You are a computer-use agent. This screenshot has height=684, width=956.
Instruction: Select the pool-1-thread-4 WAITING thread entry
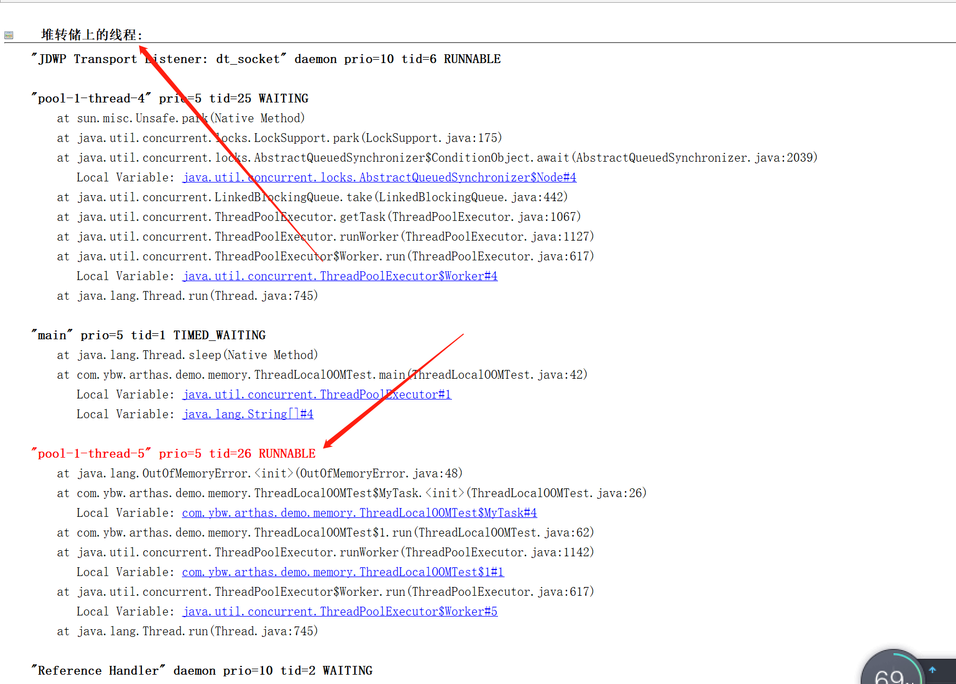[x=169, y=98]
